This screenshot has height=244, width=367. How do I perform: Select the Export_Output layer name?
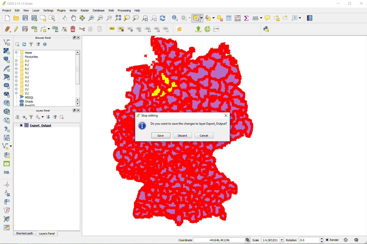pos(40,125)
